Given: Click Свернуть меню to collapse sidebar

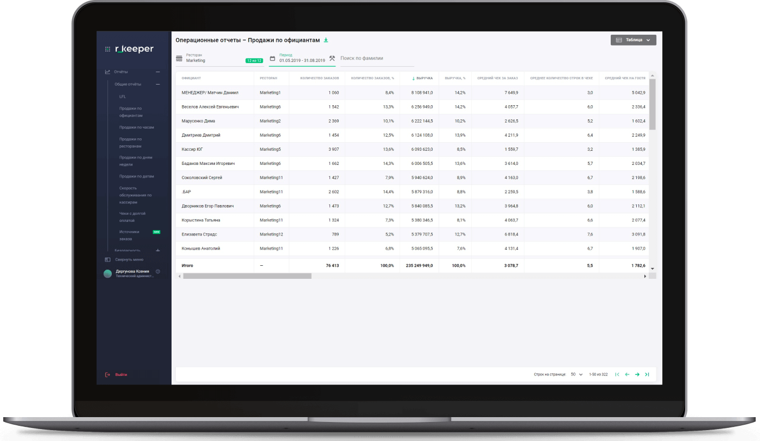Looking at the screenshot, I should point(129,260).
